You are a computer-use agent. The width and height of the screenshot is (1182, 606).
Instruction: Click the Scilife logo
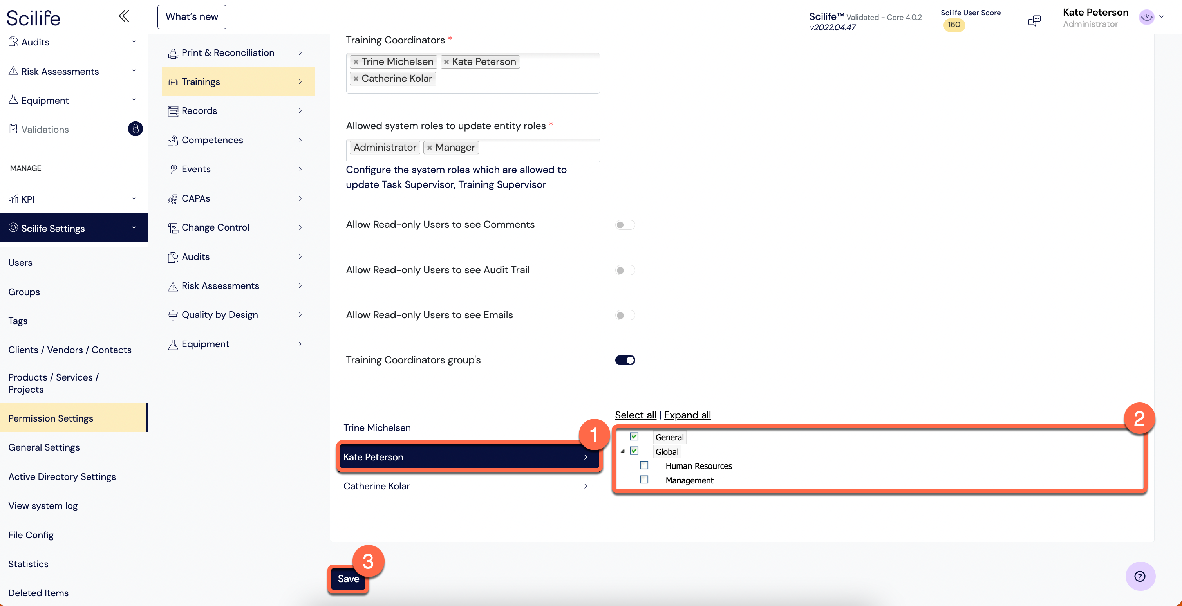point(33,18)
